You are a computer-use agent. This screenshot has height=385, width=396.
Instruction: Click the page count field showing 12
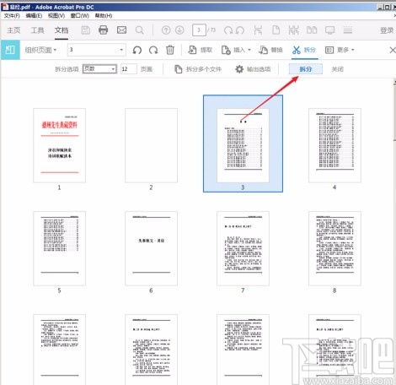[x=129, y=69]
